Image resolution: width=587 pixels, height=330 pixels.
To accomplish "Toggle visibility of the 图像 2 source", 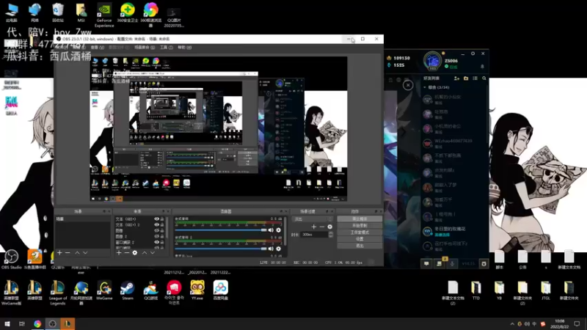I will coord(157,236).
